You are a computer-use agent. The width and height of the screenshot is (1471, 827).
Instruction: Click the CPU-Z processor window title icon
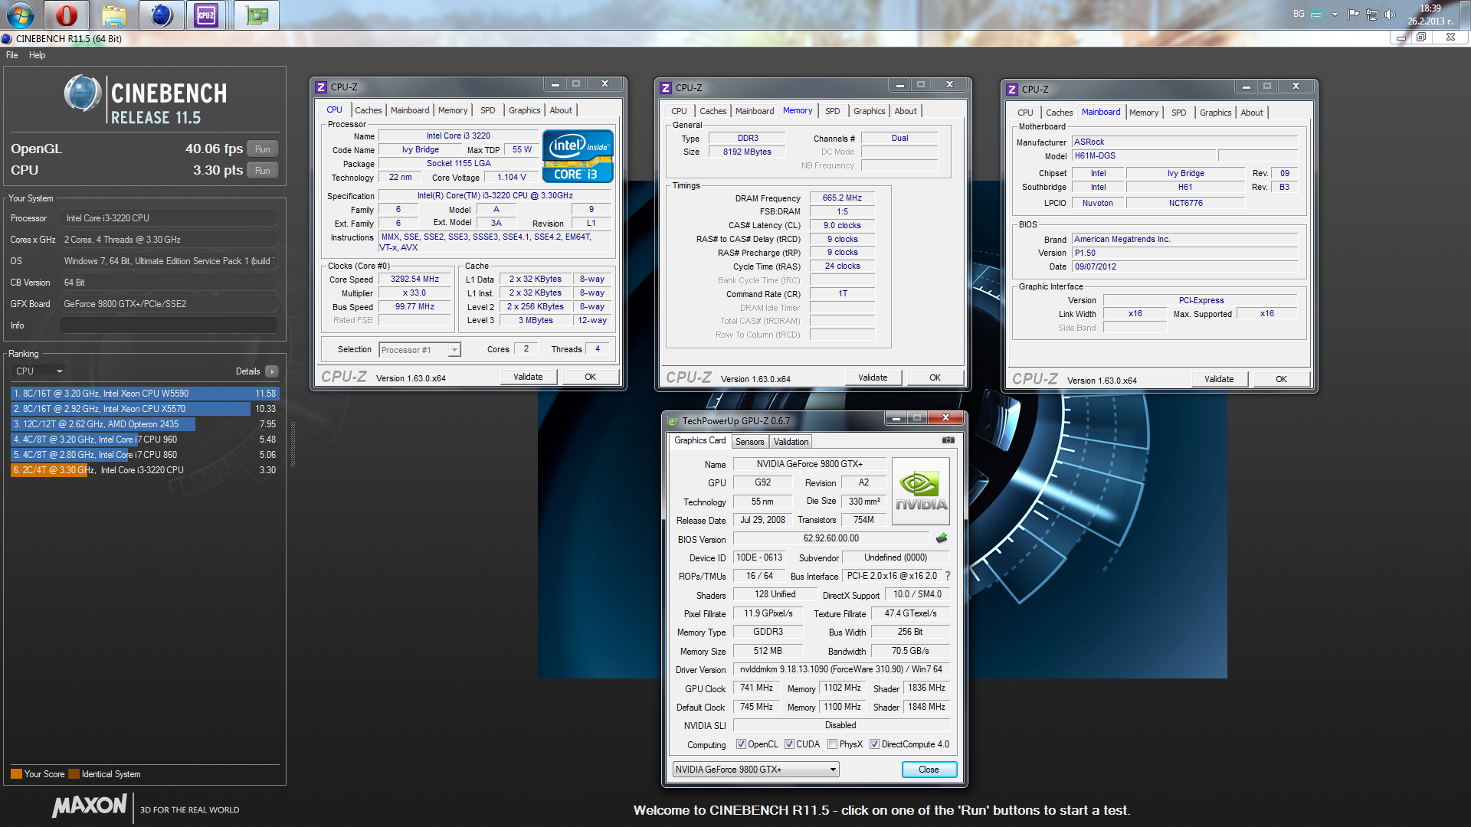pyautogui.click(x=322, y=87)
